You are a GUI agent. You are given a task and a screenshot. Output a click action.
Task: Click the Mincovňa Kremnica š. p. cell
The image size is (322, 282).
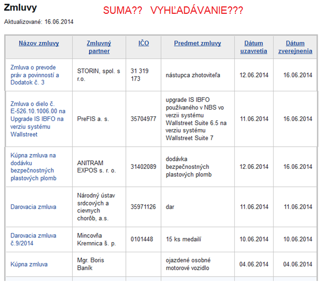(x=99, y=240)
